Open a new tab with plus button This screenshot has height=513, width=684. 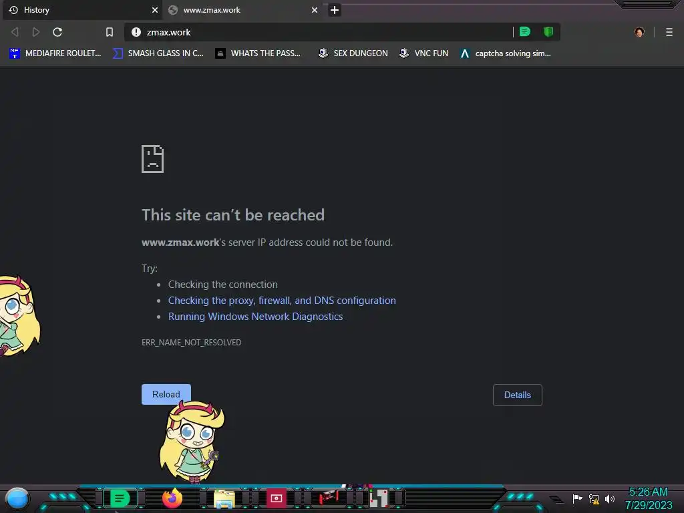[335, 10]
